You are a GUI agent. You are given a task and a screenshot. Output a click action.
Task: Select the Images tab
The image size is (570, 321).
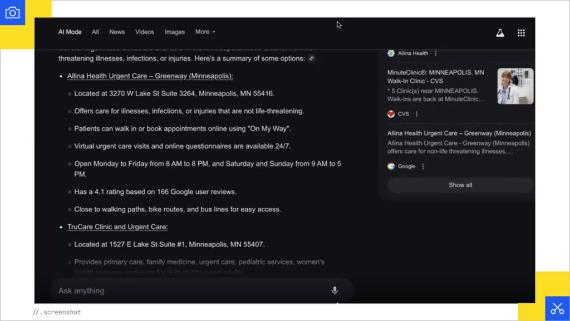click(x=174, y=32)
